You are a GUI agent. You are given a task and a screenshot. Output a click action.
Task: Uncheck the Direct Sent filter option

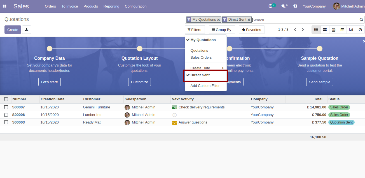pyautogui.click(x=206, y=75)
